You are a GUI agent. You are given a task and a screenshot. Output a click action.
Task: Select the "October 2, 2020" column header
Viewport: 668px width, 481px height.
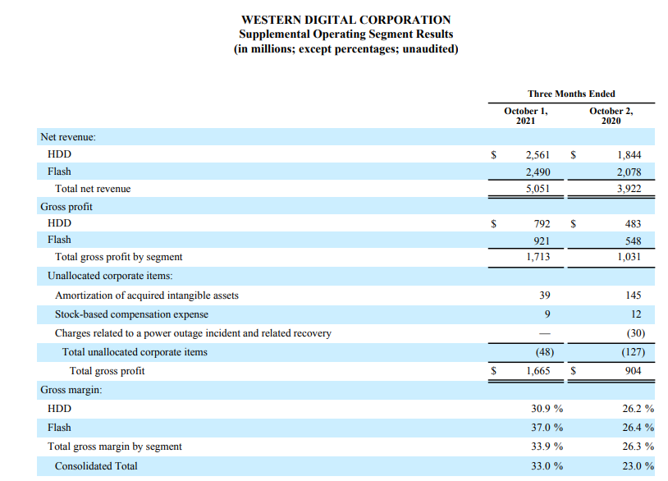(x=611, y=116)
